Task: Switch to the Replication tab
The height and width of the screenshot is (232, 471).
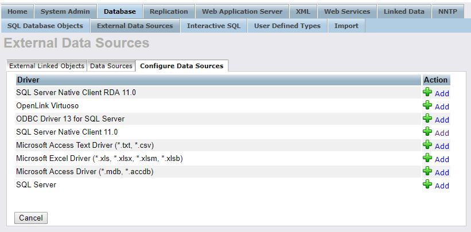Action: (x=168, y=11)
